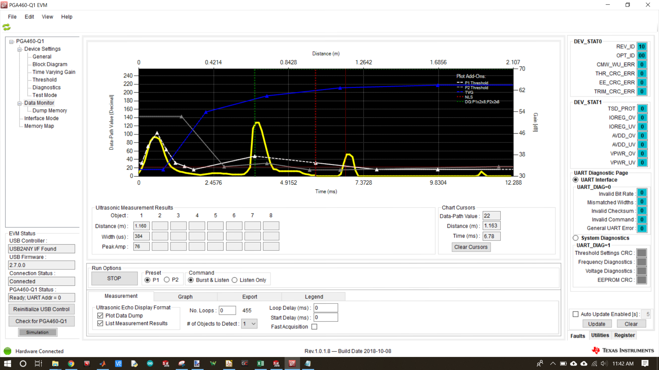Viewport: 659px width, 370px height.
Task: Open Snipping Tool from taskbar
Action: pos(182,363)
